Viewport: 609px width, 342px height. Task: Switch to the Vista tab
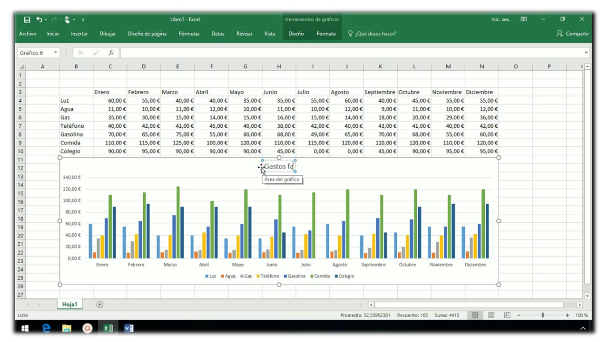pos(270,34)
